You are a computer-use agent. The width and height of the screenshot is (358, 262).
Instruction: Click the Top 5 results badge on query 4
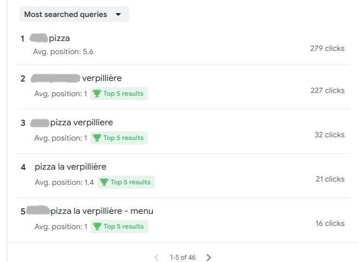pos(126,182)
